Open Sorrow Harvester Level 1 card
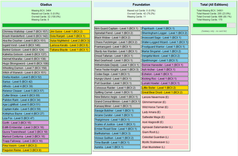The image size is (238, 156). point(165,65)
